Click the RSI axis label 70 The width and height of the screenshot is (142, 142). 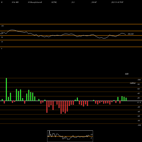click(2, 33)
